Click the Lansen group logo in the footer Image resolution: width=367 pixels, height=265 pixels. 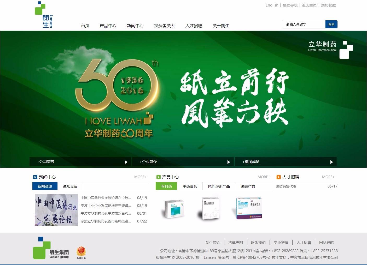pyautogui.click(x=51, y=248)
